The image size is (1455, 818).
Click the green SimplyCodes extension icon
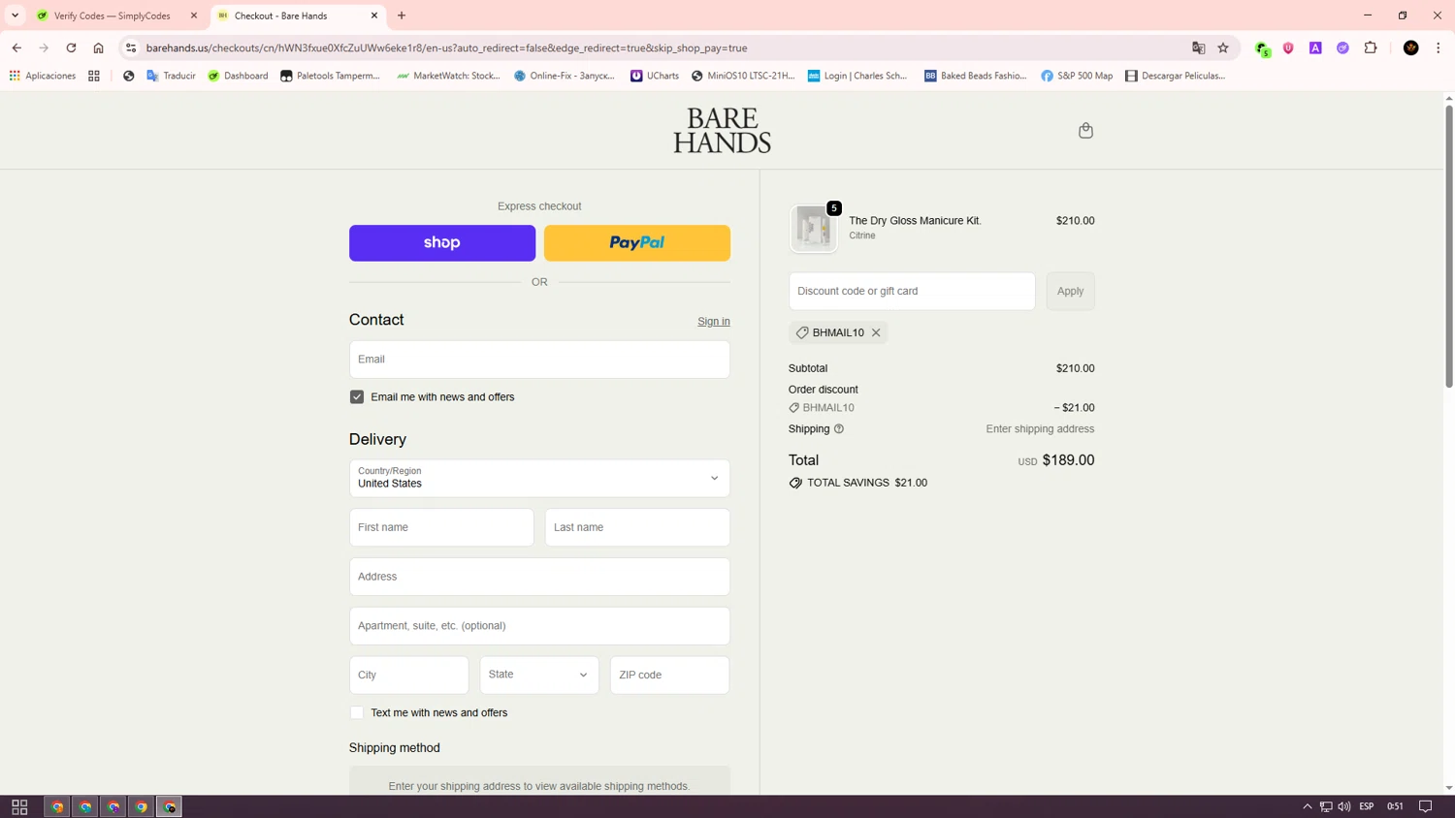pos(1262,47)
